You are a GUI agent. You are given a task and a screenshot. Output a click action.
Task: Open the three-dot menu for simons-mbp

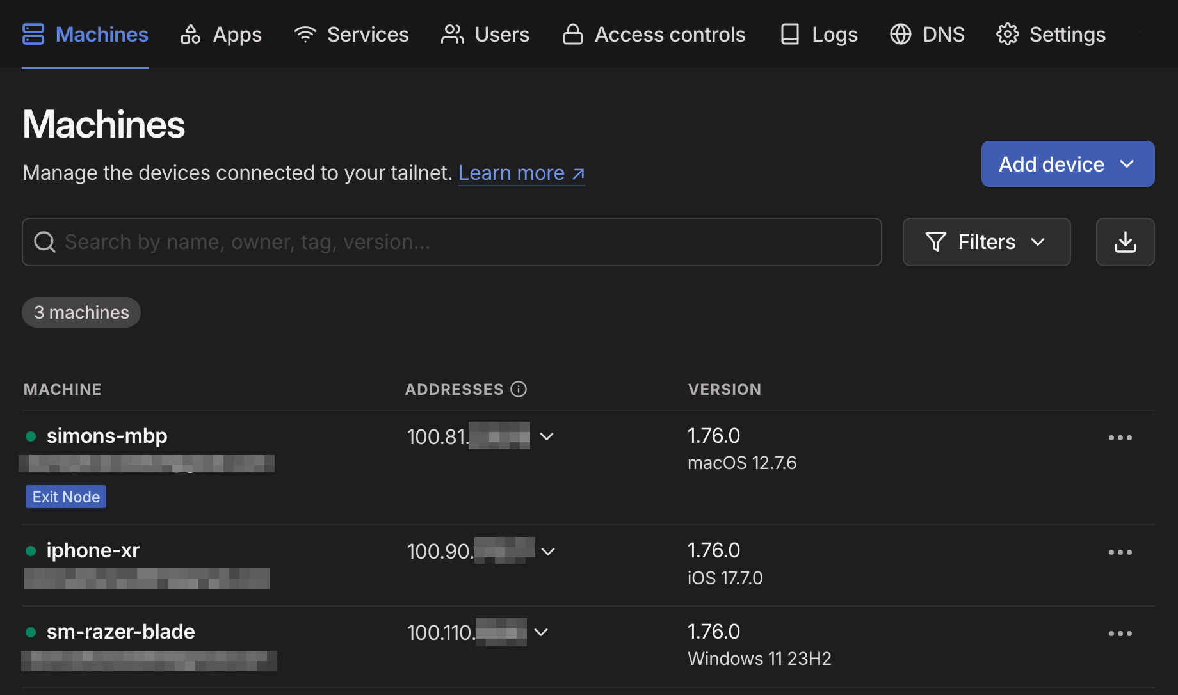(1120, 438)
